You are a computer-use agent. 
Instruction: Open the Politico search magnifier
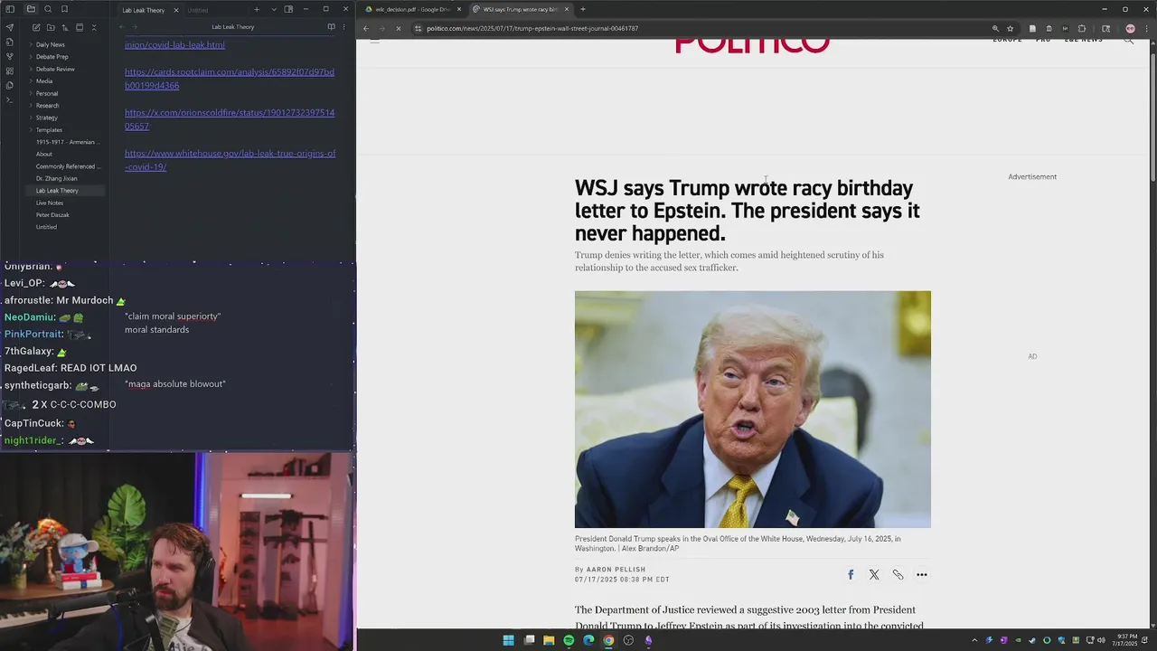tap(1128, 41)
